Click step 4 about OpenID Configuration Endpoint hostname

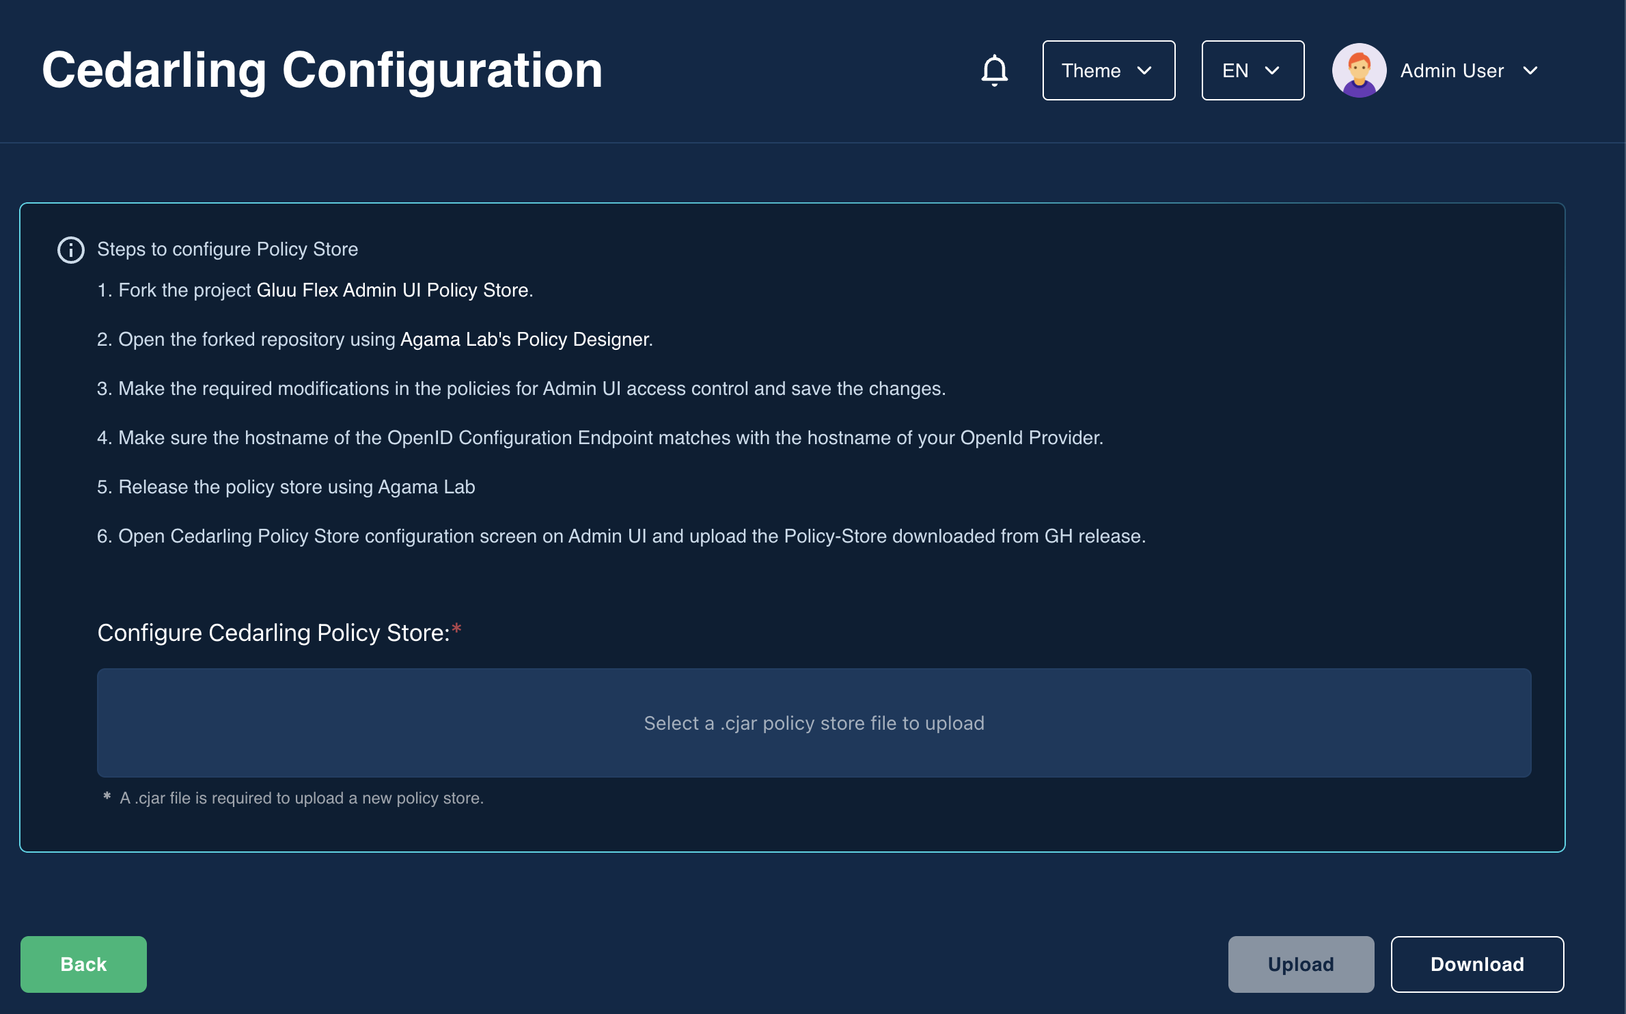(600, 438)
